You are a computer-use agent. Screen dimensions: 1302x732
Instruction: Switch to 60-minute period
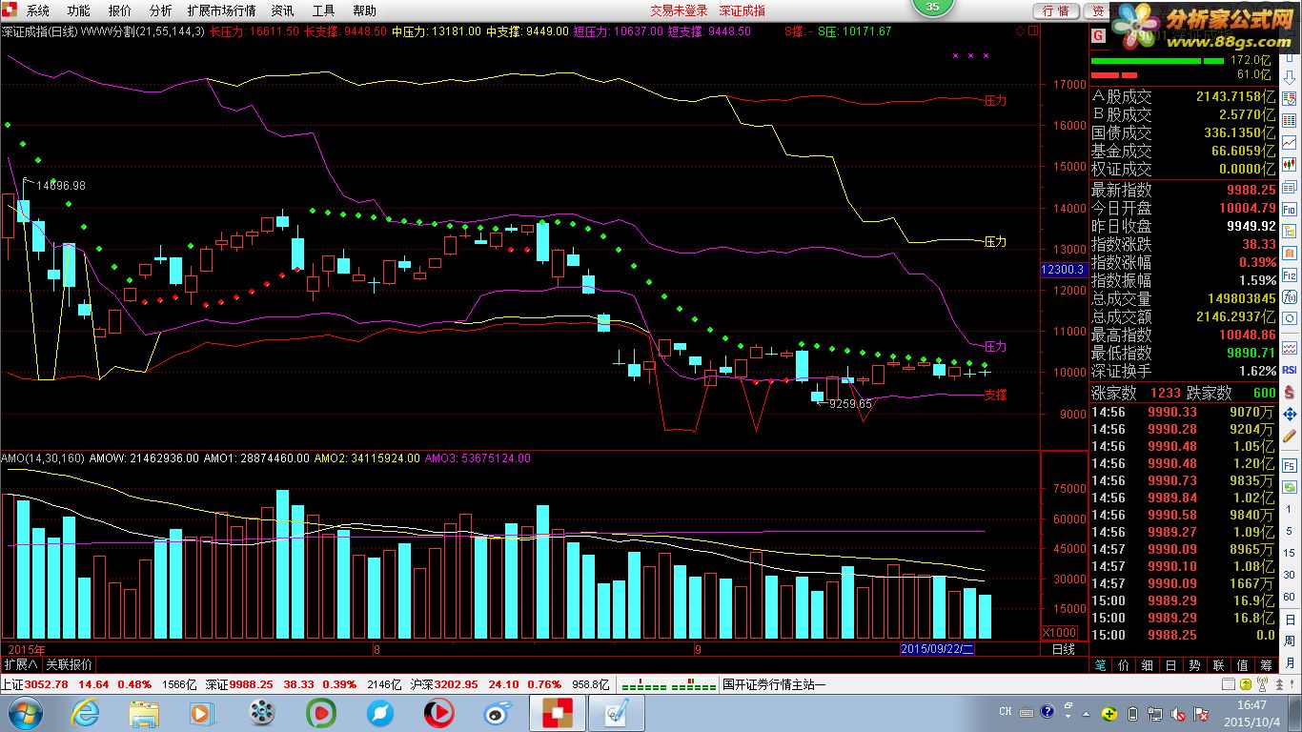[x=1290, y=597]
